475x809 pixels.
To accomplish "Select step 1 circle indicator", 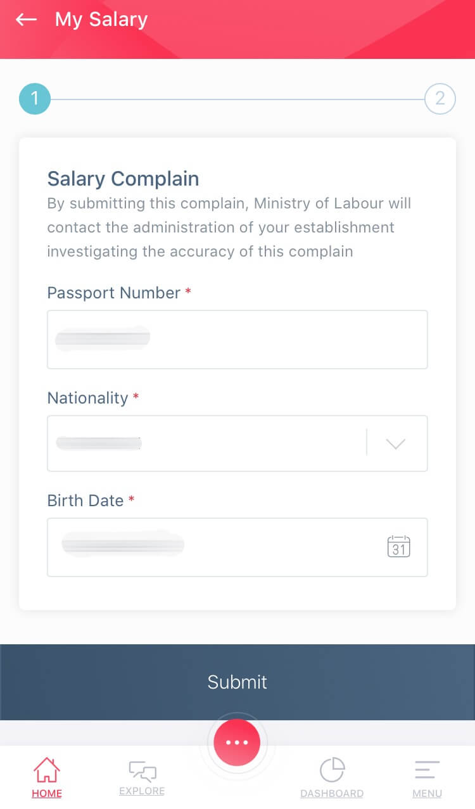I will 34,99.
